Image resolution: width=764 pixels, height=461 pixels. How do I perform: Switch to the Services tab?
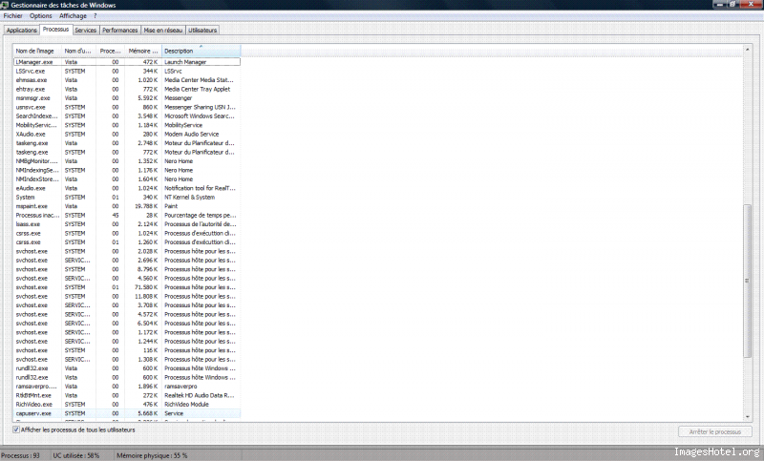tap(85, 31)
